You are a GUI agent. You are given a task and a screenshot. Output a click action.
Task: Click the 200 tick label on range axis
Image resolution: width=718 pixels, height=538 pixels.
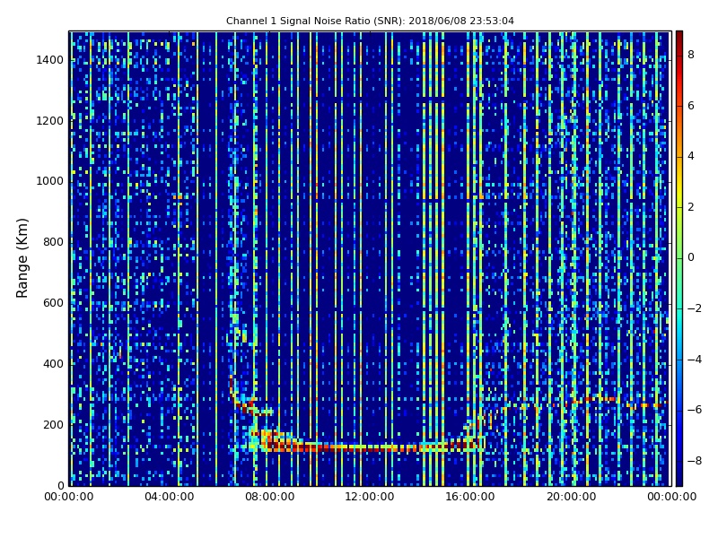[53, 424]
